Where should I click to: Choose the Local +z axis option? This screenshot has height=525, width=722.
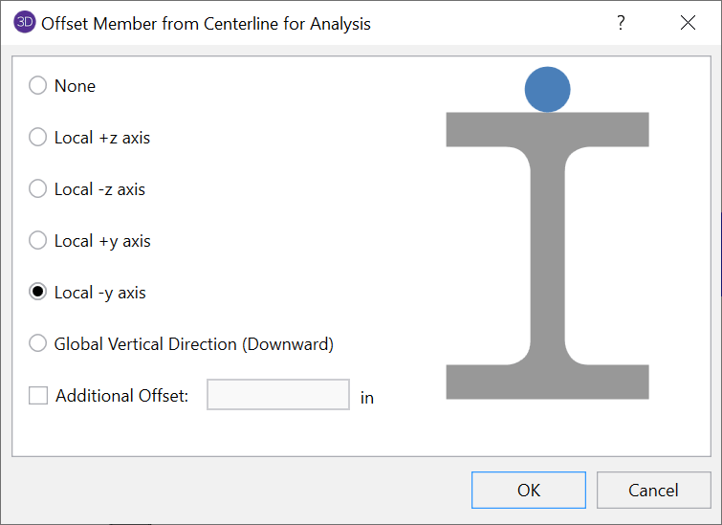pos(38,138)
